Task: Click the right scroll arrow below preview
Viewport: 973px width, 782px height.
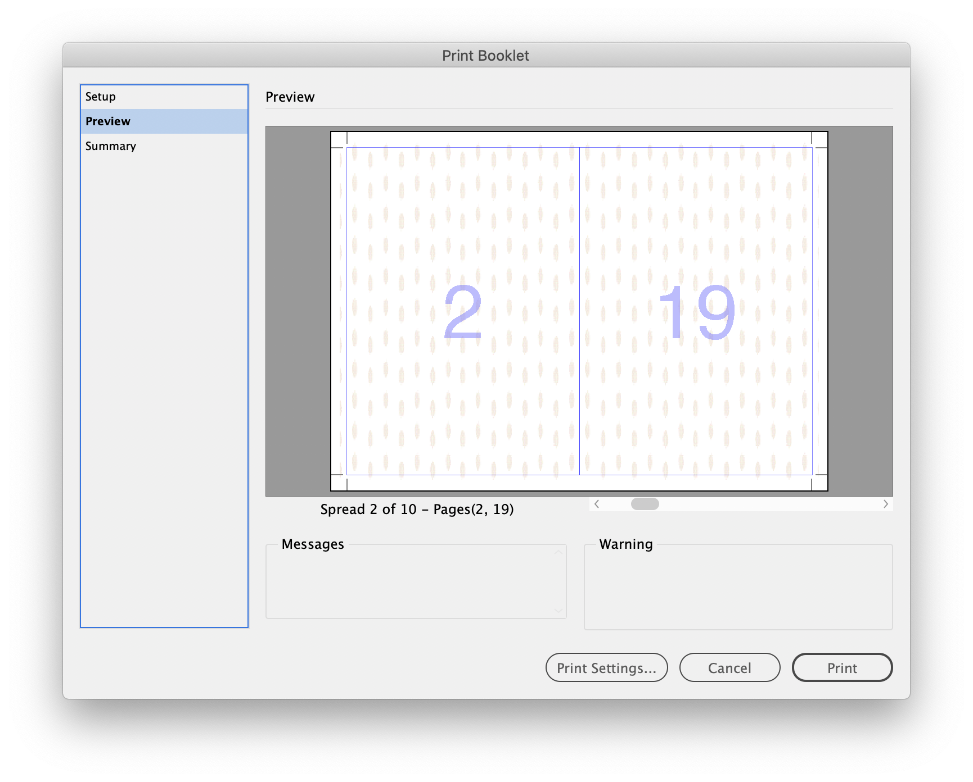Action: pos(887,504)
